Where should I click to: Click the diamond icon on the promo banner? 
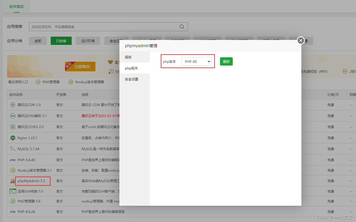(x=111, y=63)
